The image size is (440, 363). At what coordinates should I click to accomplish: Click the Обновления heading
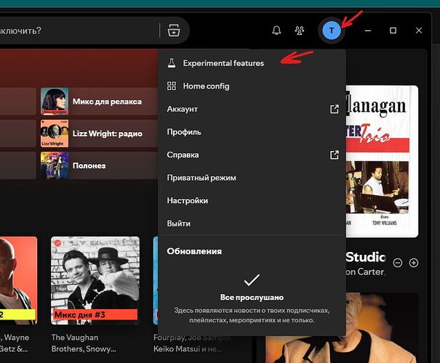[194, 251]
